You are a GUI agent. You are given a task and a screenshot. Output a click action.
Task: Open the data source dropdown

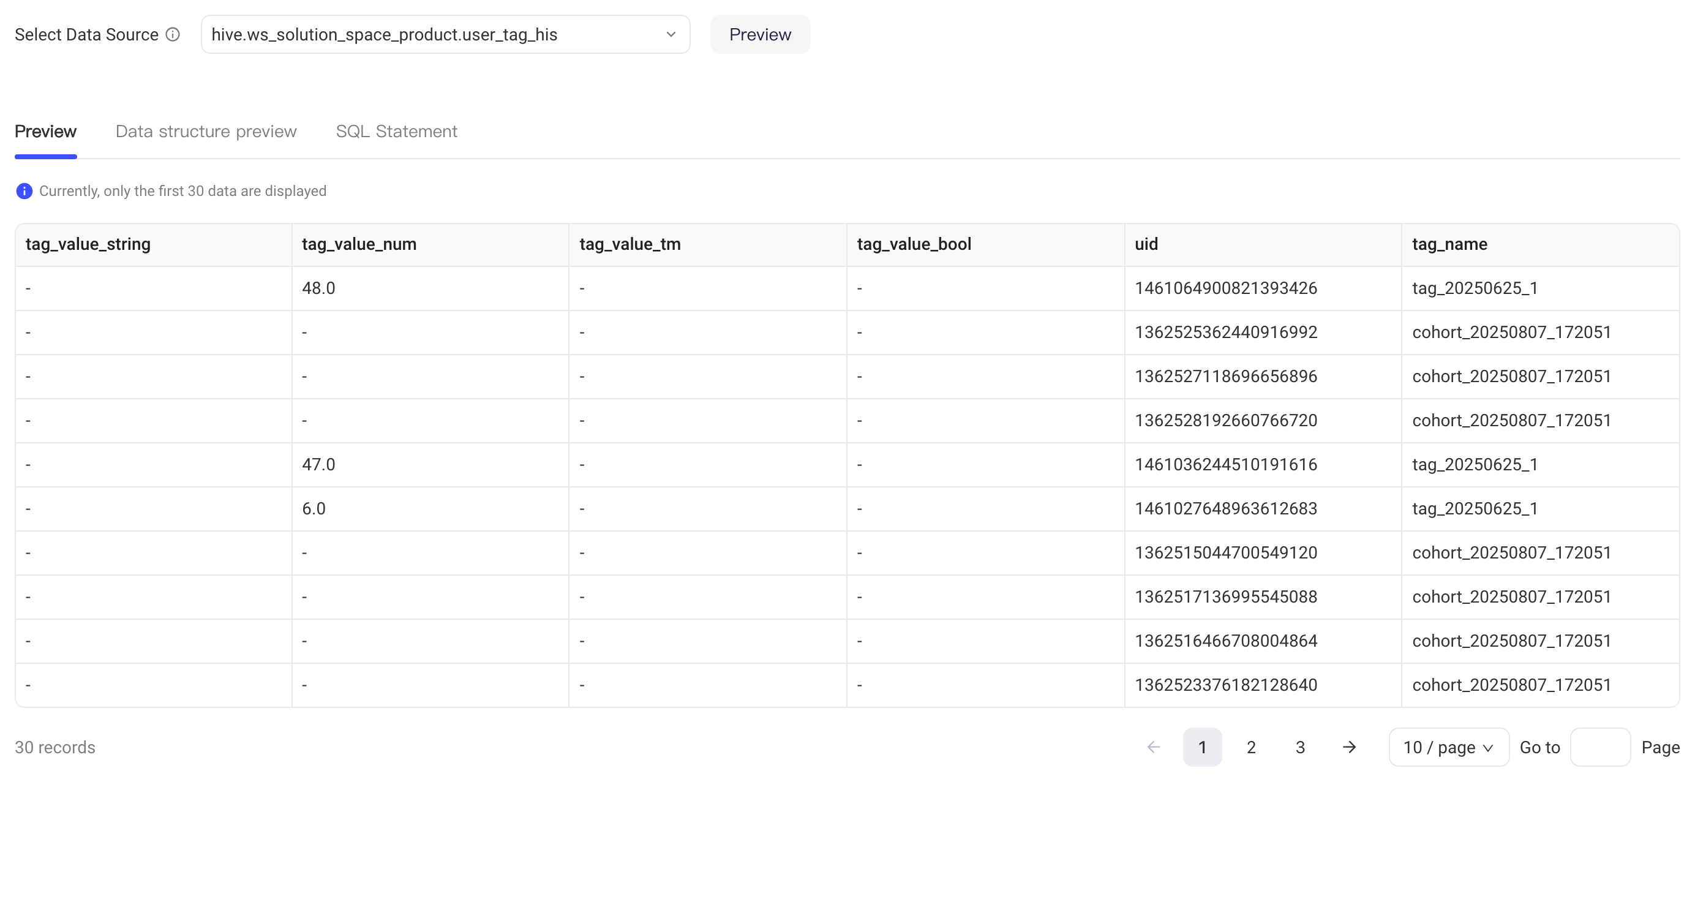445,34
